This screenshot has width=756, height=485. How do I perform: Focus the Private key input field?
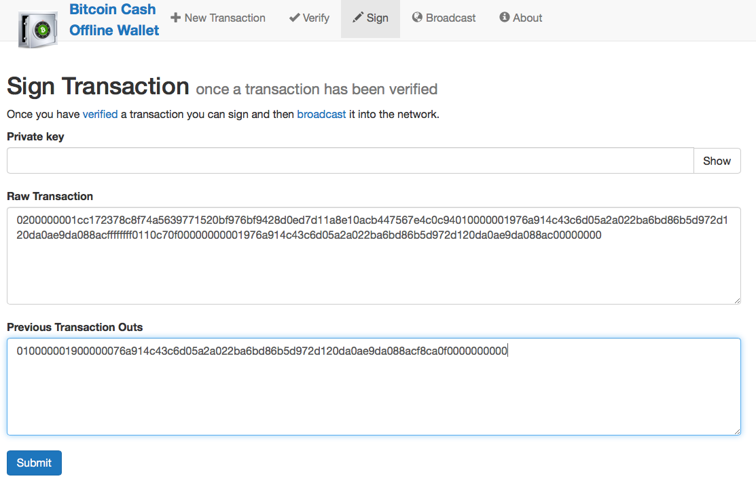350,161
